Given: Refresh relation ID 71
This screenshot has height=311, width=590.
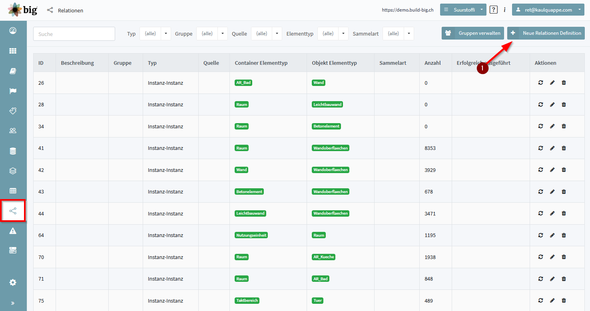Looking at the screenshot, I should coord(540,279).
